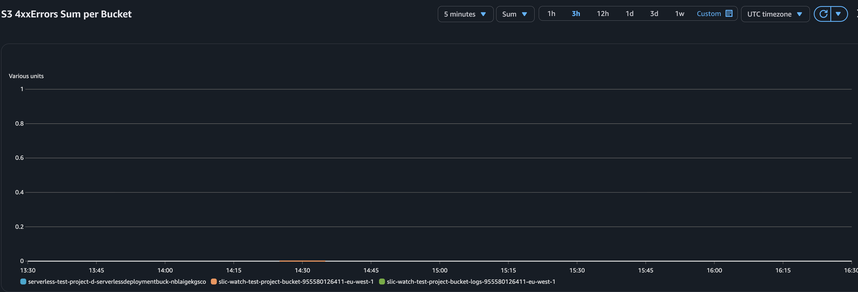Screen dimensions: 858x292
Task: Click the Various units y-axis label
Action: 26,76
